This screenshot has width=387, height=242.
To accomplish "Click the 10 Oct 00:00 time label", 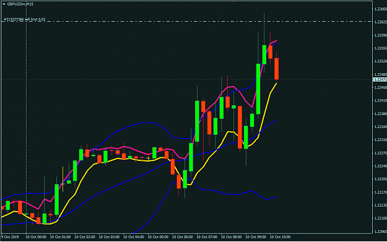I will click(x=36, y=237).
